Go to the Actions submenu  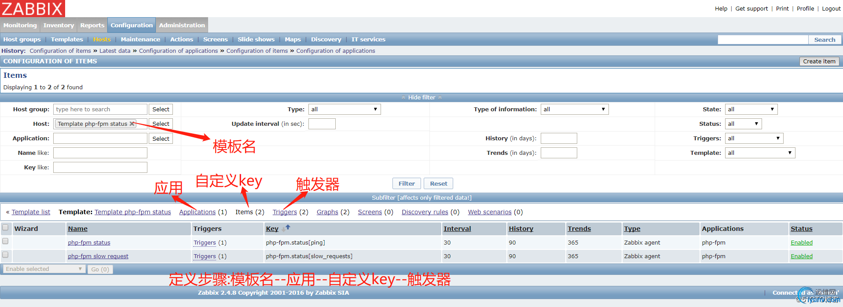point(182,39)
